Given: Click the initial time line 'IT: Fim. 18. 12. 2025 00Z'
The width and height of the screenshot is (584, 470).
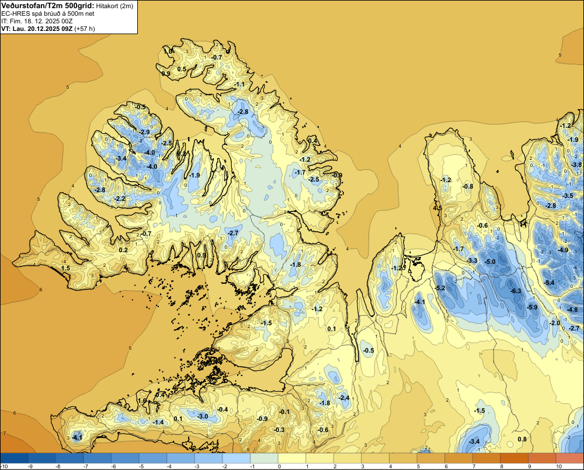Looking at the screenshot, I should pyautogui.click(x=37, y=21).
